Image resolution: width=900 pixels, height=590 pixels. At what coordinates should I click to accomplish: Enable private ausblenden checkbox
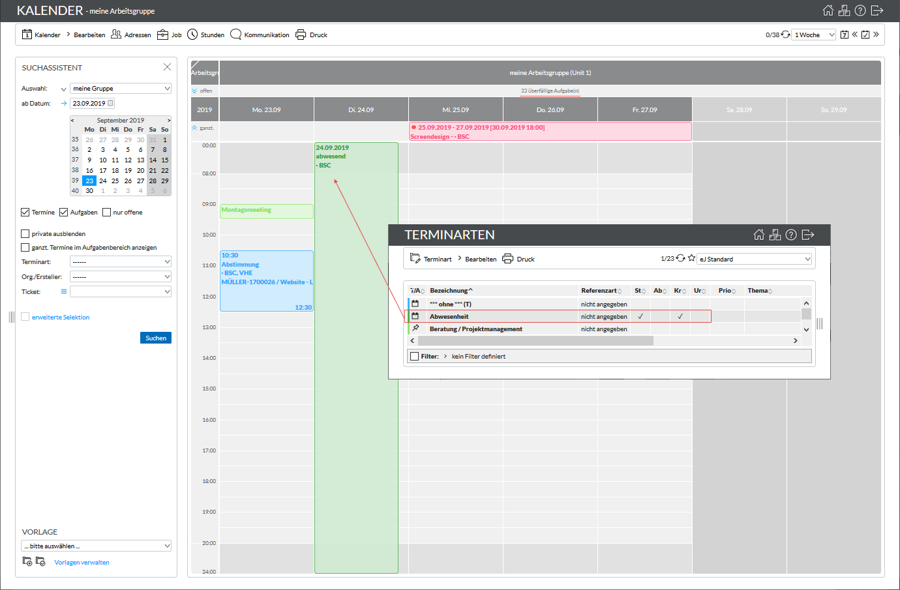click(x=25, y=233)
